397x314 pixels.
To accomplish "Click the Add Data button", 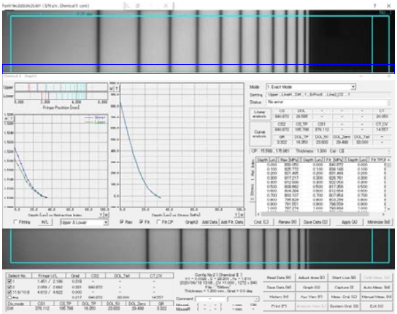I will 210,222.
